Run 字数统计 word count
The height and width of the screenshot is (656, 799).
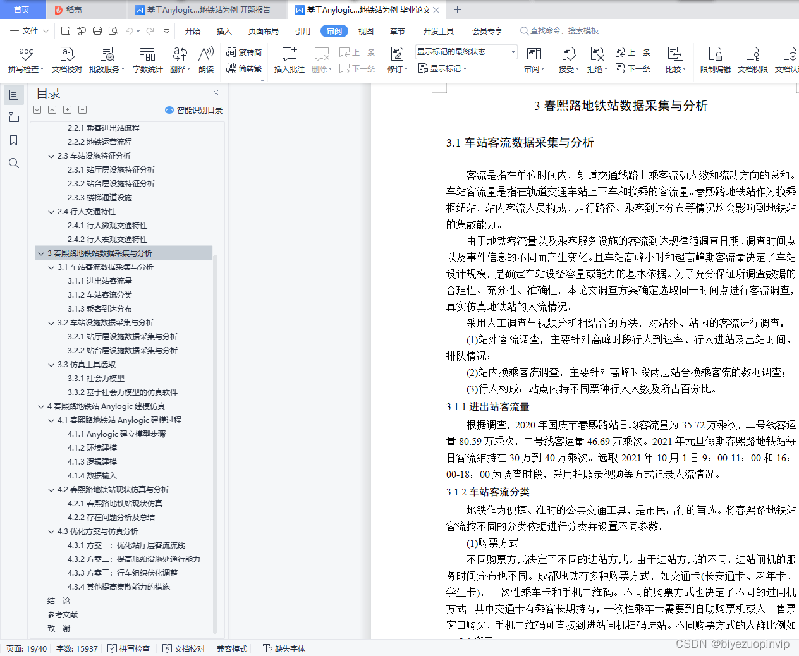pyautogui.click(x=147, y=60)
